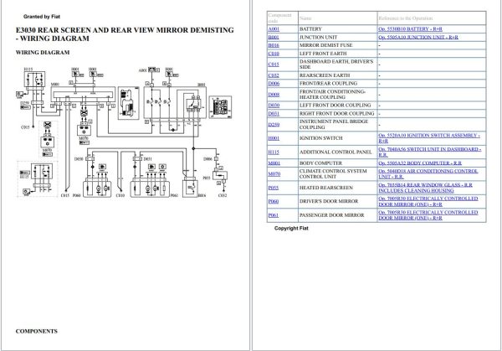Open component code link C032

point(274,75)
